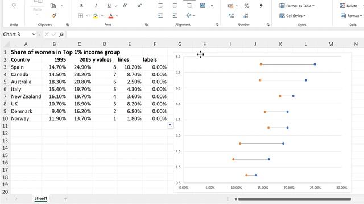
Task: Click the Insert Function fx icon
Action: (61, 34)
